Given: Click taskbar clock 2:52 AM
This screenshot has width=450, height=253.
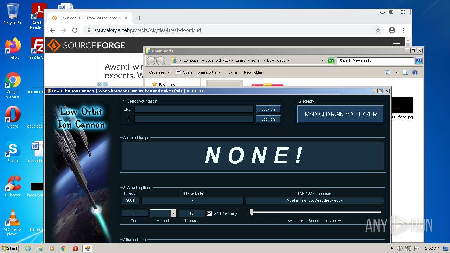Looking at the screenshot, I should tap(432, 248).
